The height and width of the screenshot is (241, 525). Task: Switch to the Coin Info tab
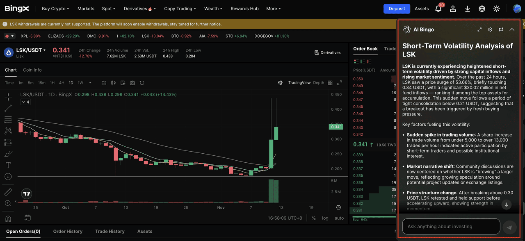click(32, 70)
